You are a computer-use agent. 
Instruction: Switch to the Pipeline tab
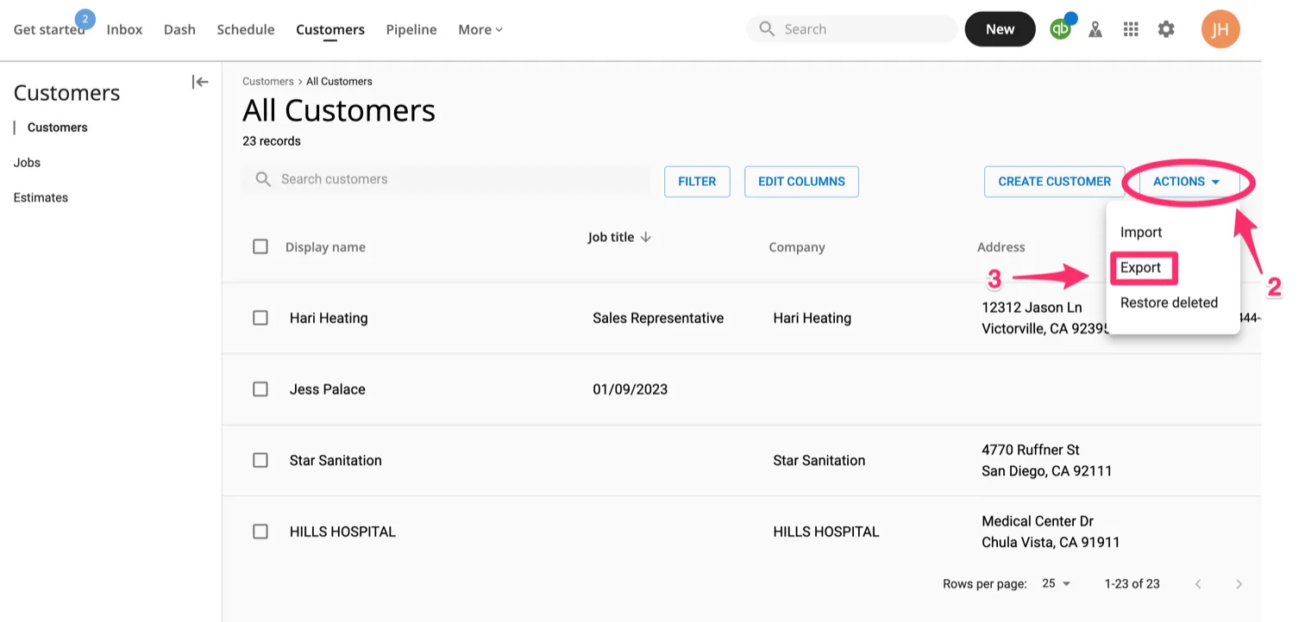[411, 29]
